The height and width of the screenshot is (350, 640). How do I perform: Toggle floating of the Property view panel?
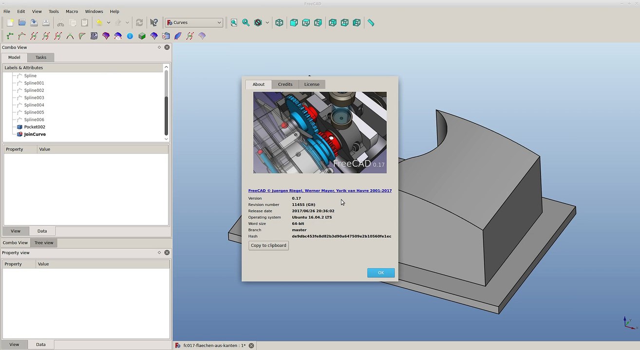[x=159, y=252]
